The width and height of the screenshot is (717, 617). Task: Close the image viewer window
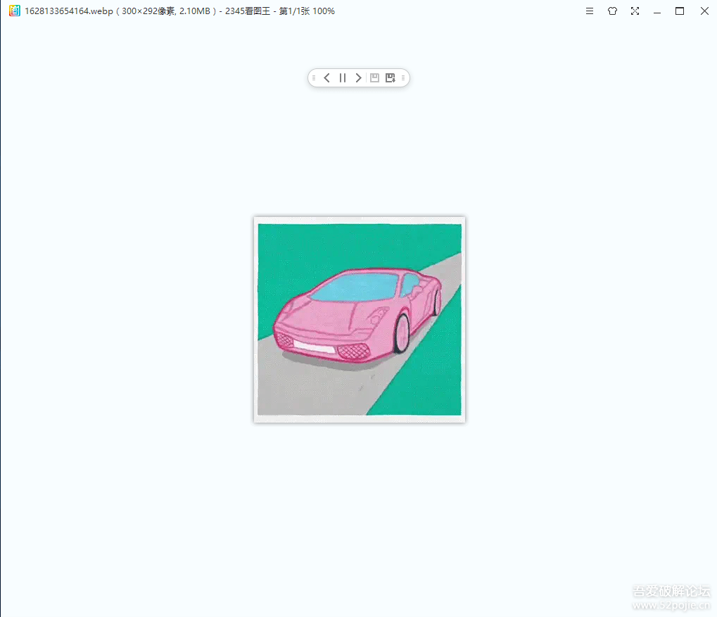[704, 11]
